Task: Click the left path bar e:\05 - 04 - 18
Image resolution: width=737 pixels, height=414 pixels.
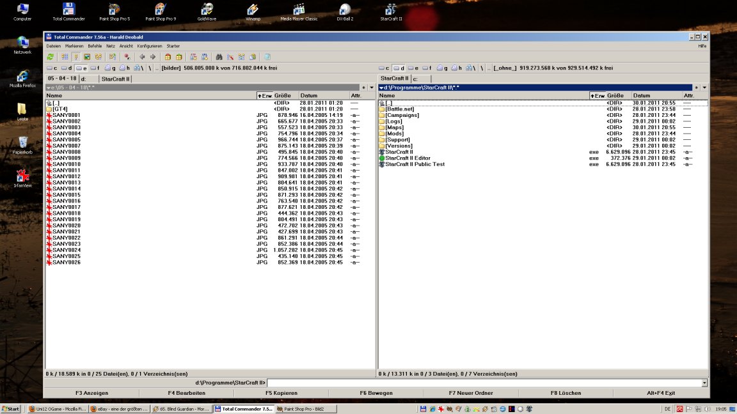Action: [x=203, y=88]
